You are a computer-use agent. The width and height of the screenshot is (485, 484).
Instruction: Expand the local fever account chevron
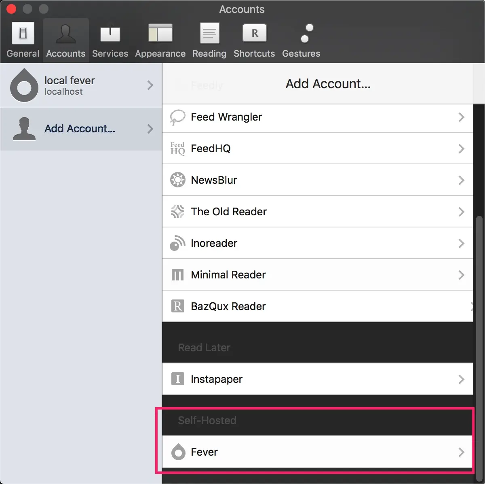(150, 85)
